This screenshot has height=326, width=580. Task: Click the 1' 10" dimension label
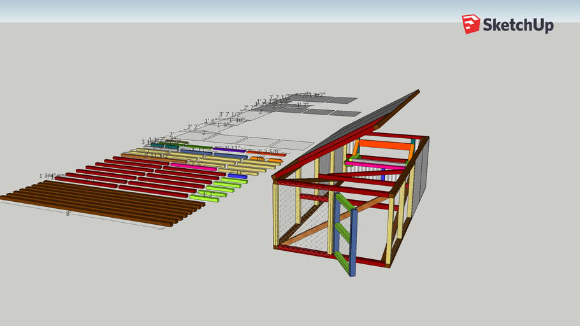click(236, 120)
